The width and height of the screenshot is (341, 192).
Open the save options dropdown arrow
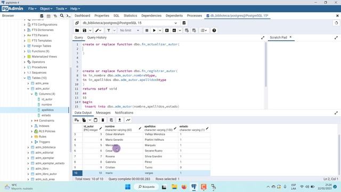click(x=90, y=30)
